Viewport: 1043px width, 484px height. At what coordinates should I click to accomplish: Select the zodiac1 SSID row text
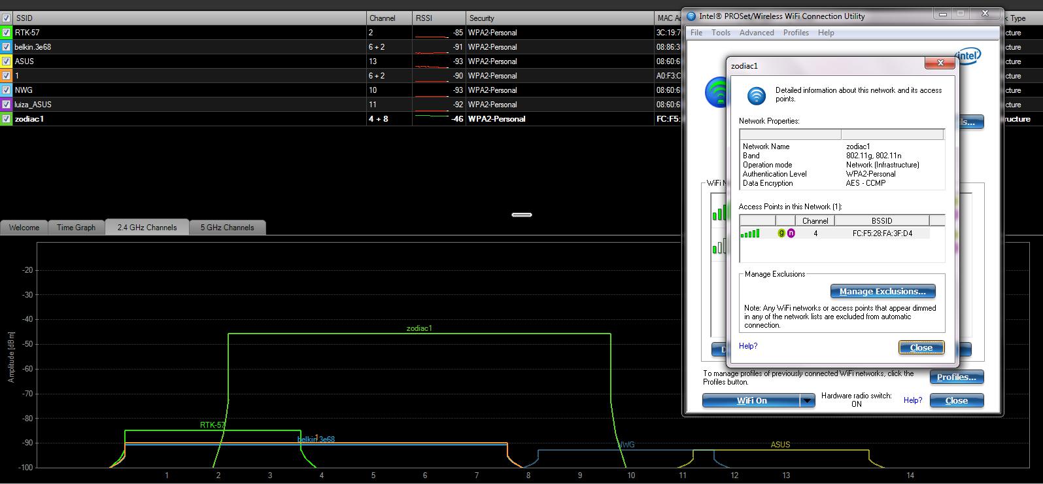tap(29, 119)
